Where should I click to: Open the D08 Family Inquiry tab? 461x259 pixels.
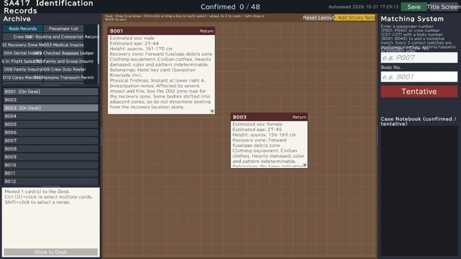point(23,69)
